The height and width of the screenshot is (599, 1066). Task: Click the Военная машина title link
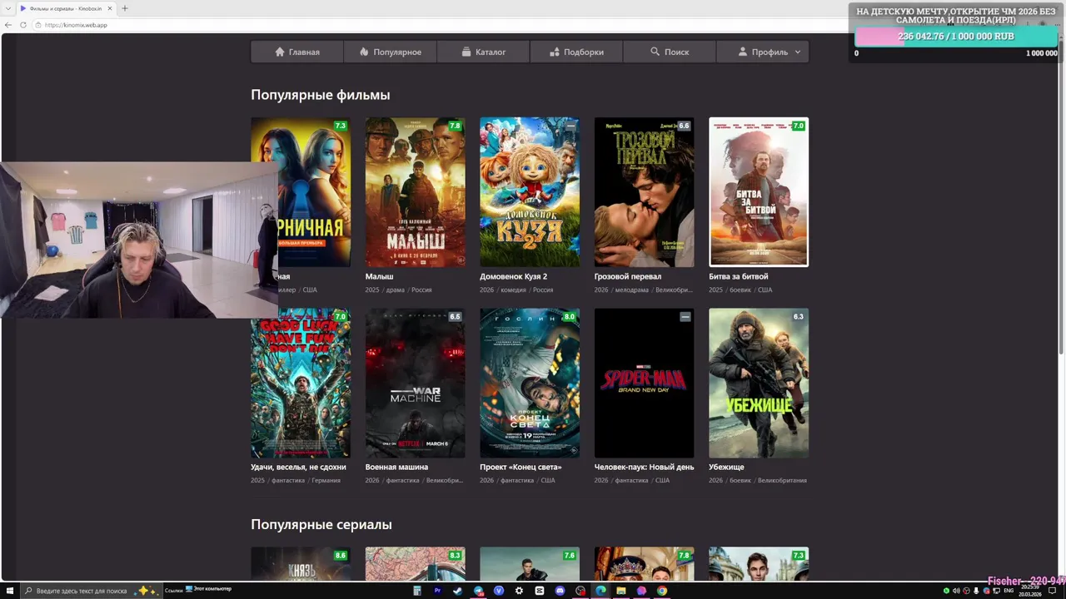point(396,467)
